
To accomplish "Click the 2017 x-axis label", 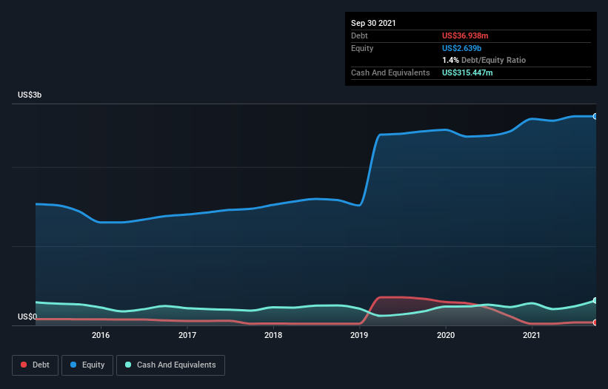I will coord(187,335).
